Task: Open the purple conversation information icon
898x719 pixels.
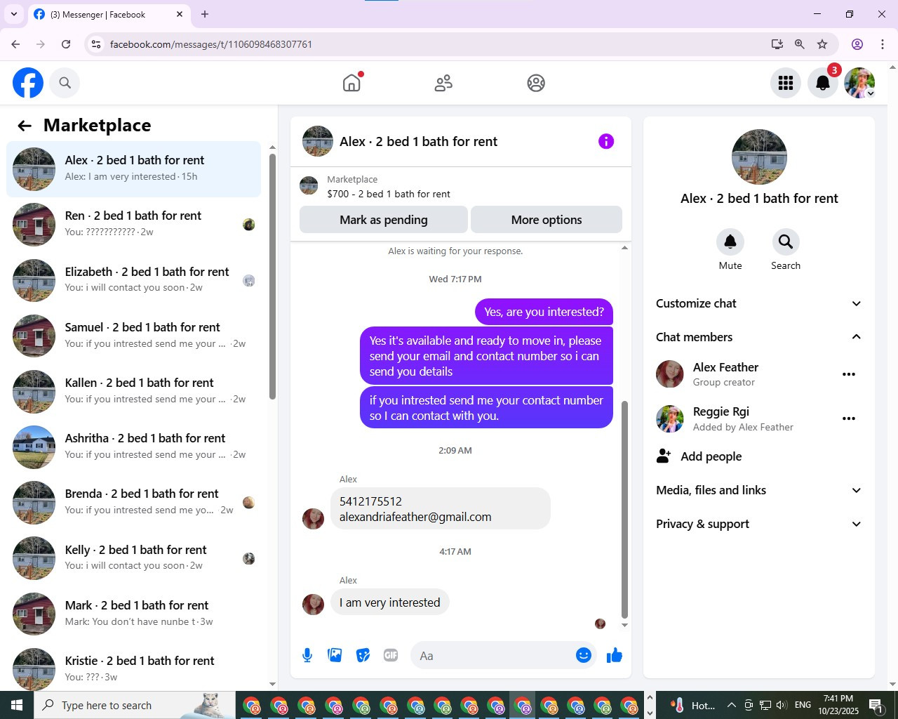Action: tap(606, 141)
